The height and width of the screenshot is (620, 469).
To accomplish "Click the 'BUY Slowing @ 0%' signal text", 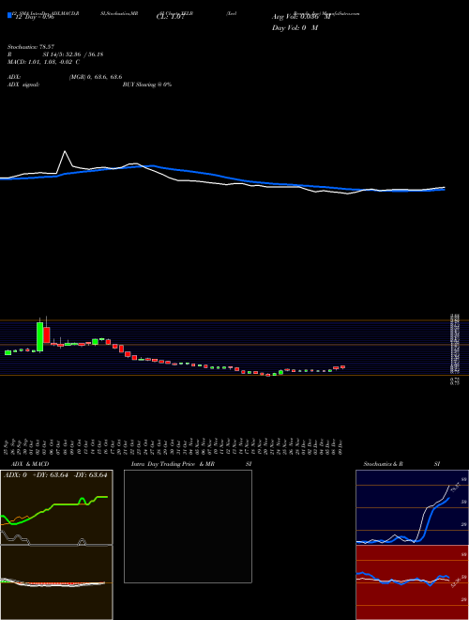I will pyautogui.click(x=147, y=85).
